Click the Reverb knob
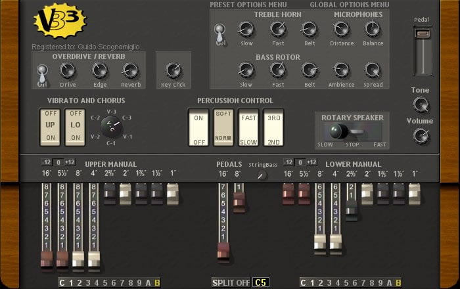The image size is (460, 289). pyautogui.click(x=130, y=70)
